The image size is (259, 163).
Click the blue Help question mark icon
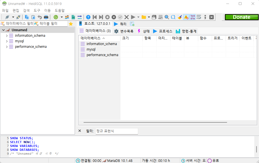[88, 17]
